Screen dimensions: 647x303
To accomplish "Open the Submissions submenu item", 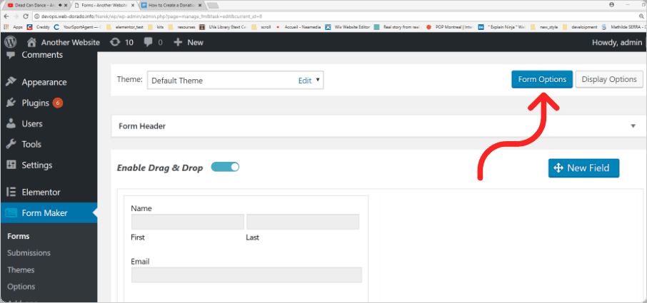I will (x=29, y=253).
